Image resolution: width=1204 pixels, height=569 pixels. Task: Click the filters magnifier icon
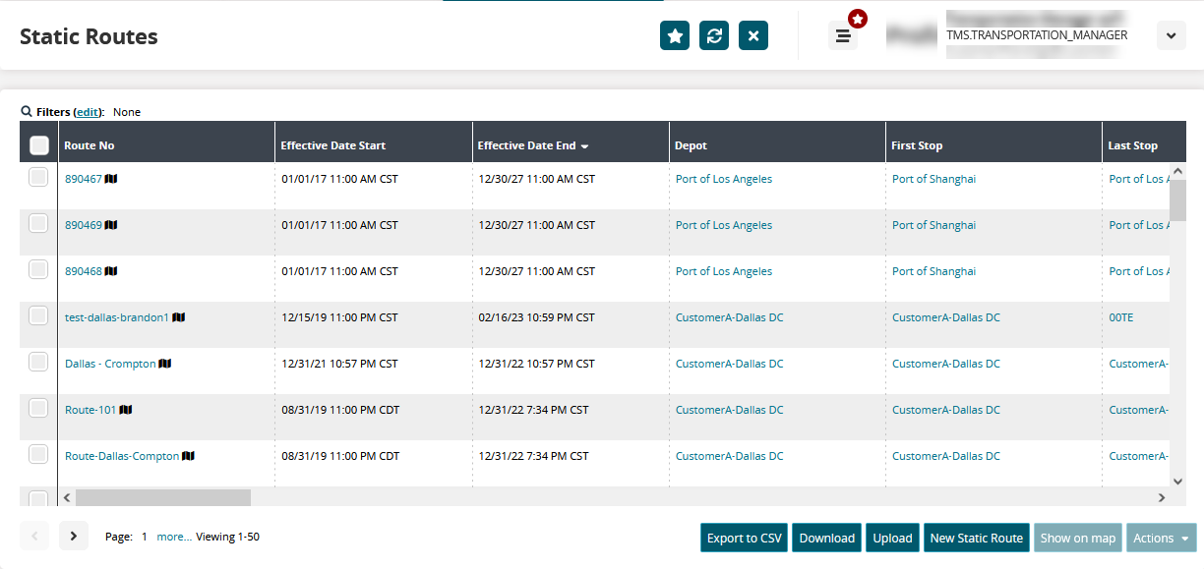(27, 112)
